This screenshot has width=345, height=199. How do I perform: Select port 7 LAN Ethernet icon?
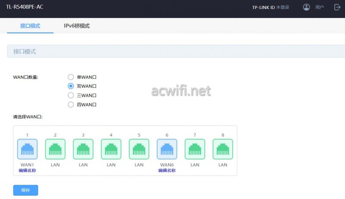coord(195,149)
